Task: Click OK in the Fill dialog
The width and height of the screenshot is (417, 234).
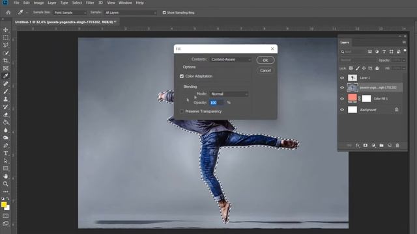Action: pos(265,60)
